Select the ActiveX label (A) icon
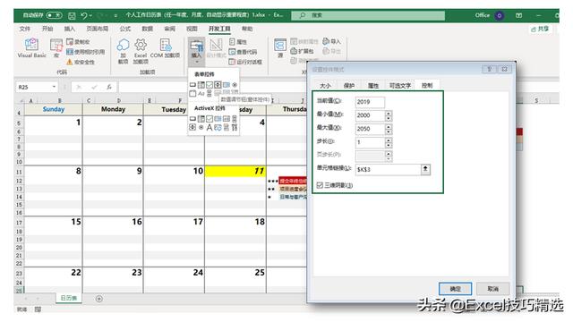 pos(210,127)
